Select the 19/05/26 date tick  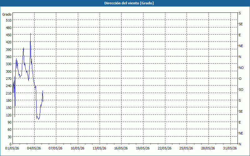[143, 149]
